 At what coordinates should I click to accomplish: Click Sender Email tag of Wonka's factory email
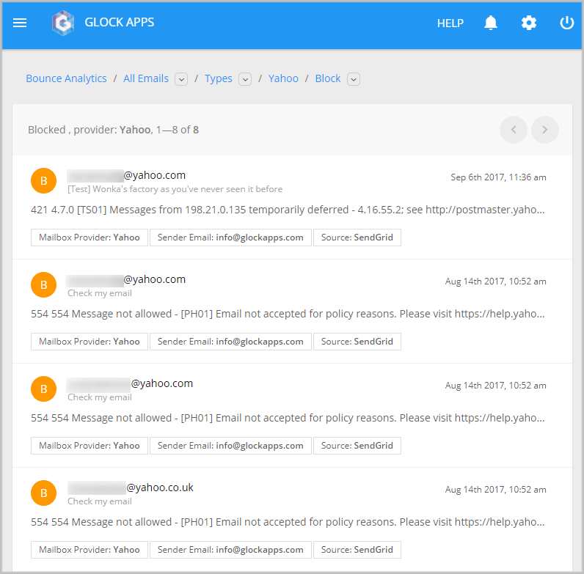coord(230,238)
